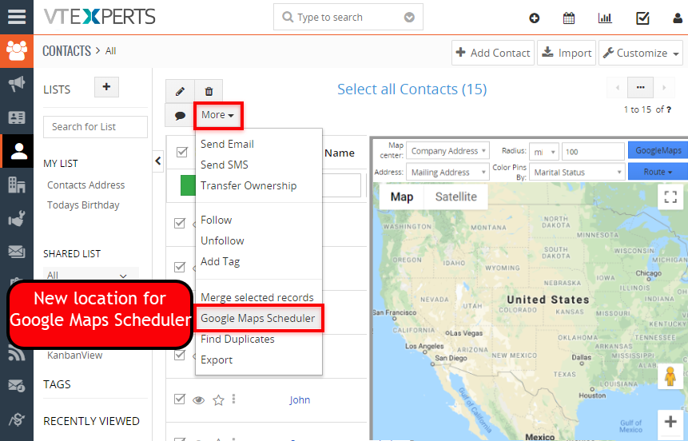This screenshot has height=441, width=688.
Task: Click the Add Contact button
Action: pos(493,53)
